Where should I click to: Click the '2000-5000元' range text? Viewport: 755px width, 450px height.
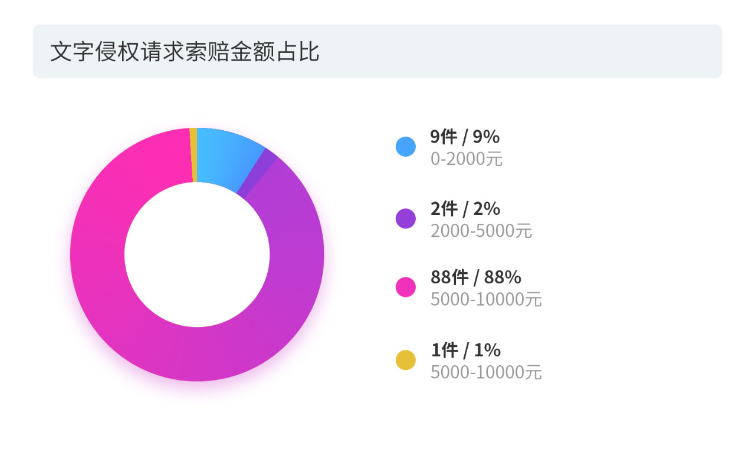click(481, 231)
